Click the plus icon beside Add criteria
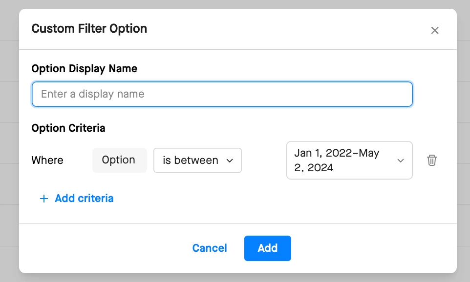 coord(44,199)
